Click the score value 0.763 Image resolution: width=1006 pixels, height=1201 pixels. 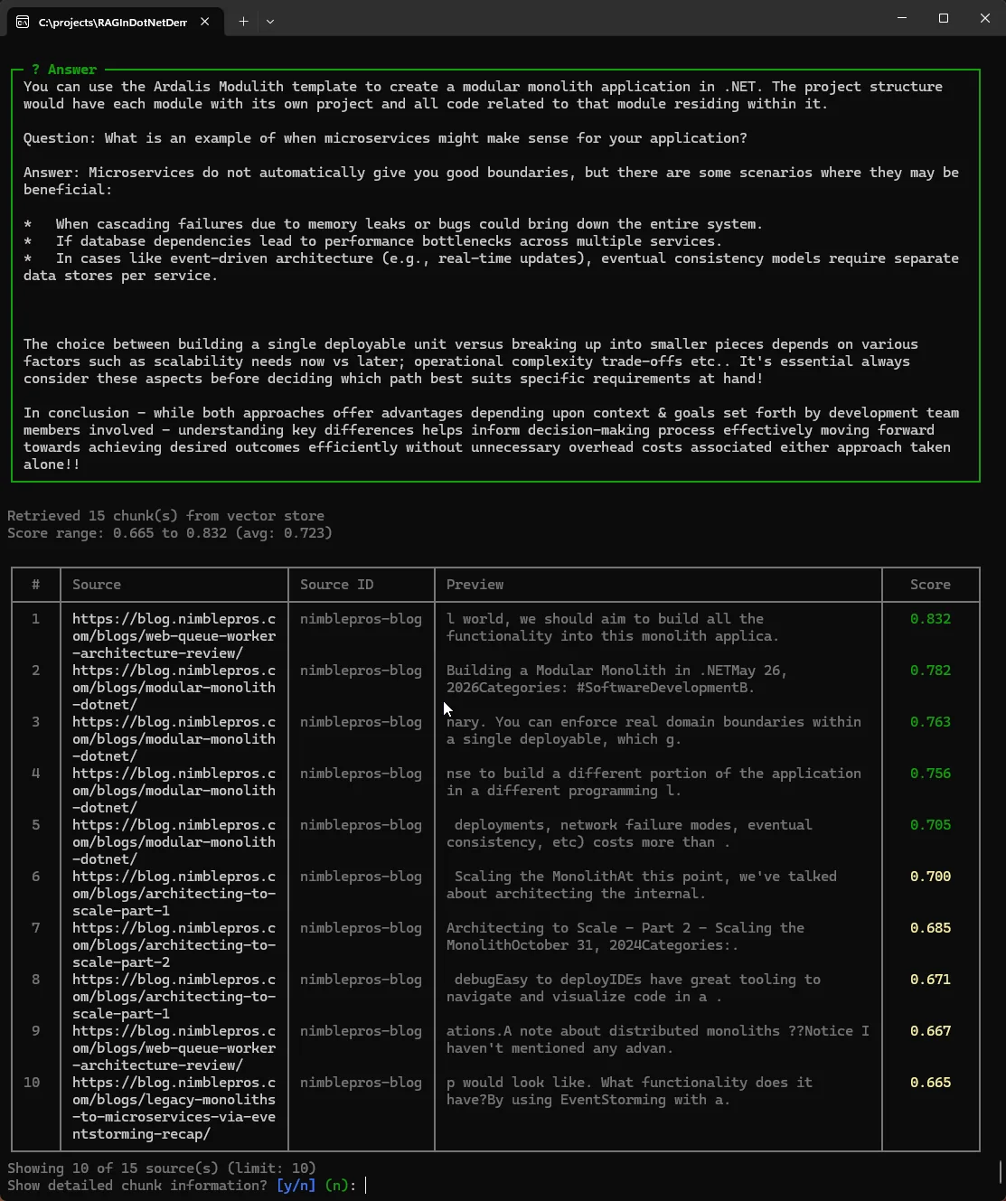tap(930, 722)
